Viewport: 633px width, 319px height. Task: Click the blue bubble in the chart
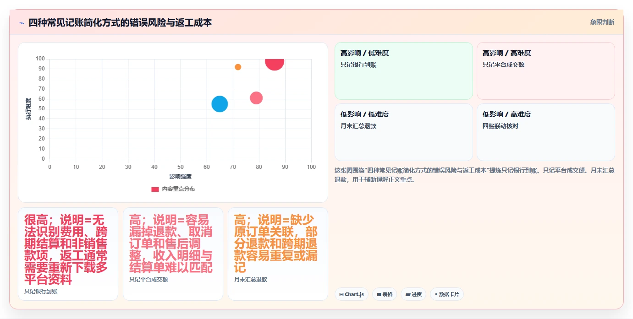pyautogui.click(x=220, y=104)
